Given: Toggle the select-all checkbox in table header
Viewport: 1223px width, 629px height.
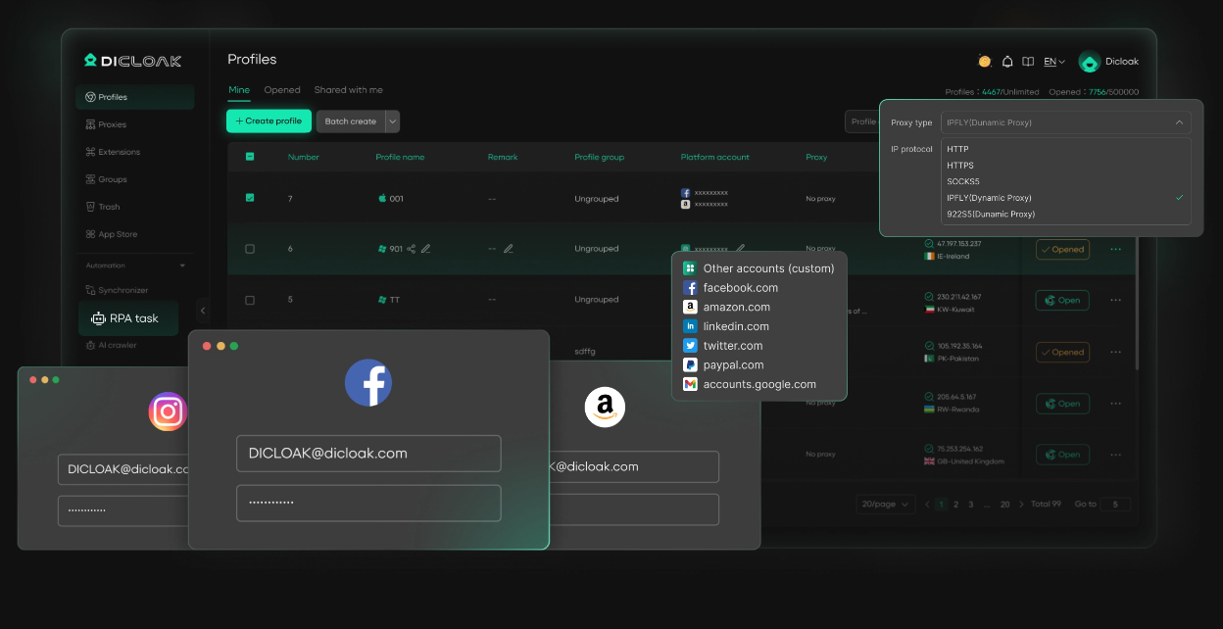Looking at the screenshot, I should tap(250, 157).
